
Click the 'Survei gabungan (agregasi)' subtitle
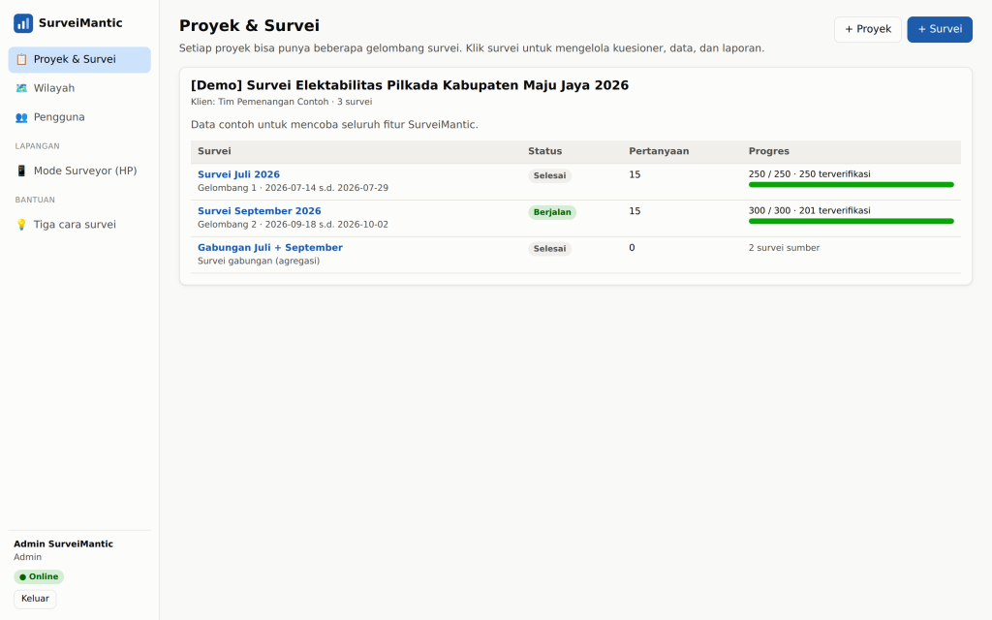coord(259,262)
